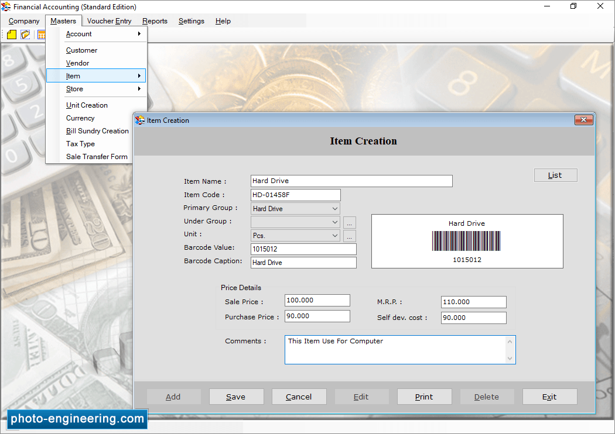Open the Help menu
The height and width of the screenshot is (434, 615).
click(x=223, y=21)
